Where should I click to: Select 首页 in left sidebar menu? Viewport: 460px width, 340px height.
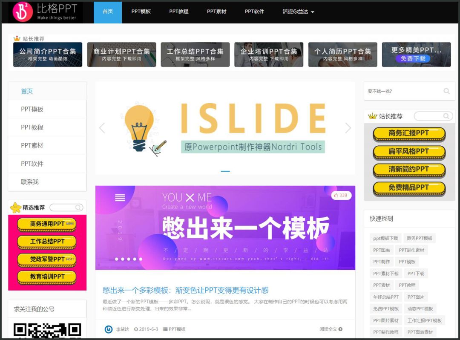[x=47, y=91]
